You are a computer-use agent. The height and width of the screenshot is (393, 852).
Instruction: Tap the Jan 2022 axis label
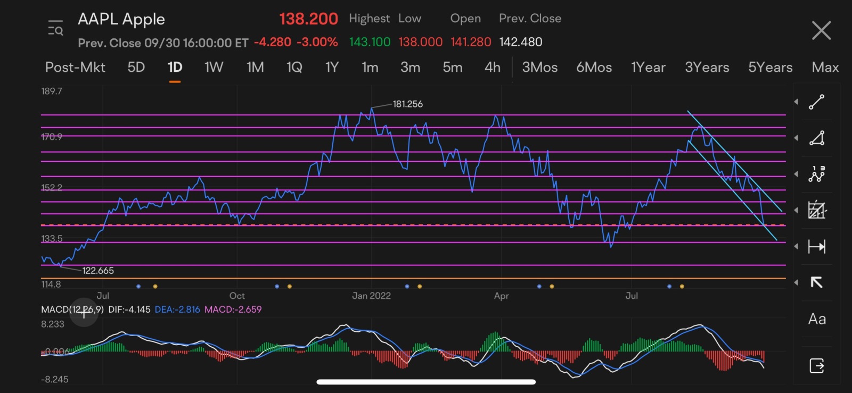coord(371,296)
